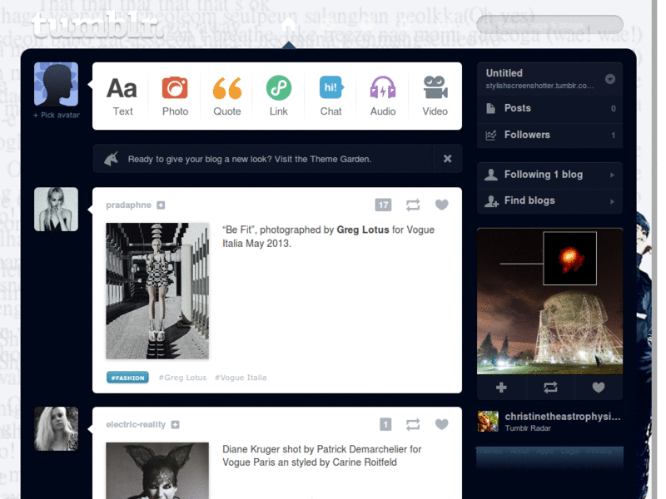Create a new Quote post
This screenshot has width=666, height=499.
(x=226, y=96)
